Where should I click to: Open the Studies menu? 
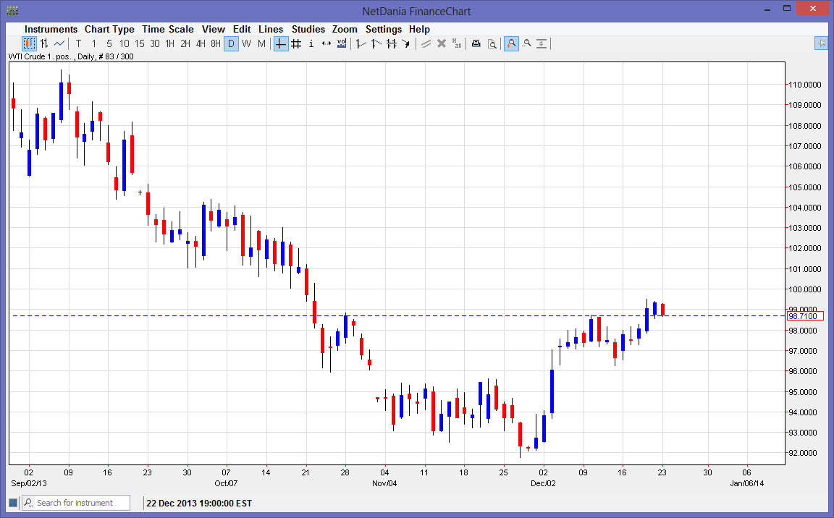(308, 29)
